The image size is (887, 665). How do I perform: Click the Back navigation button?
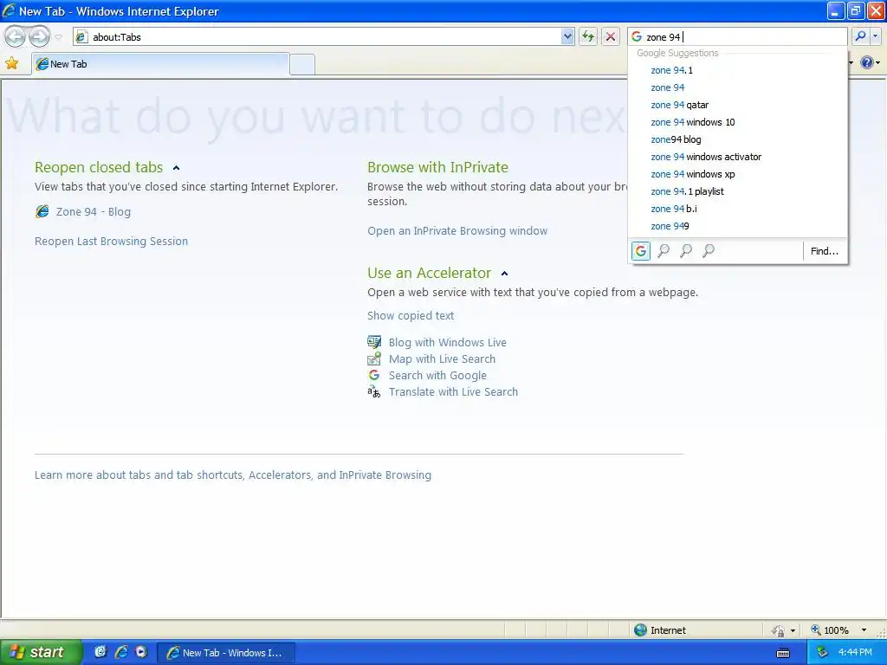(x=16, y=36)
